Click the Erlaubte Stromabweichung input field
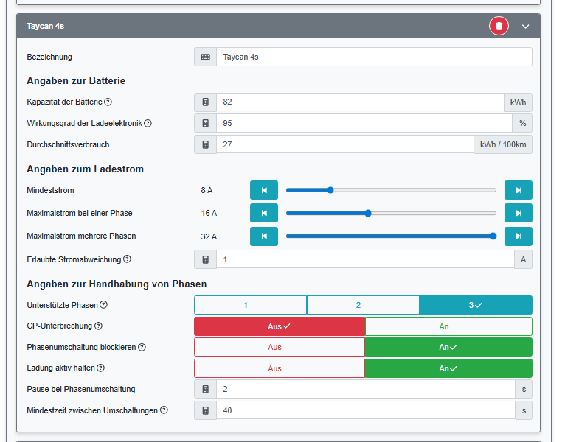 [x=365, y=259]
